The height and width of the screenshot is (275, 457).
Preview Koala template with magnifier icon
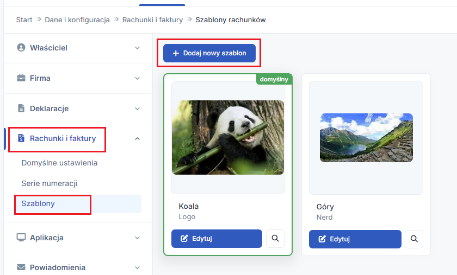[275, 238]
